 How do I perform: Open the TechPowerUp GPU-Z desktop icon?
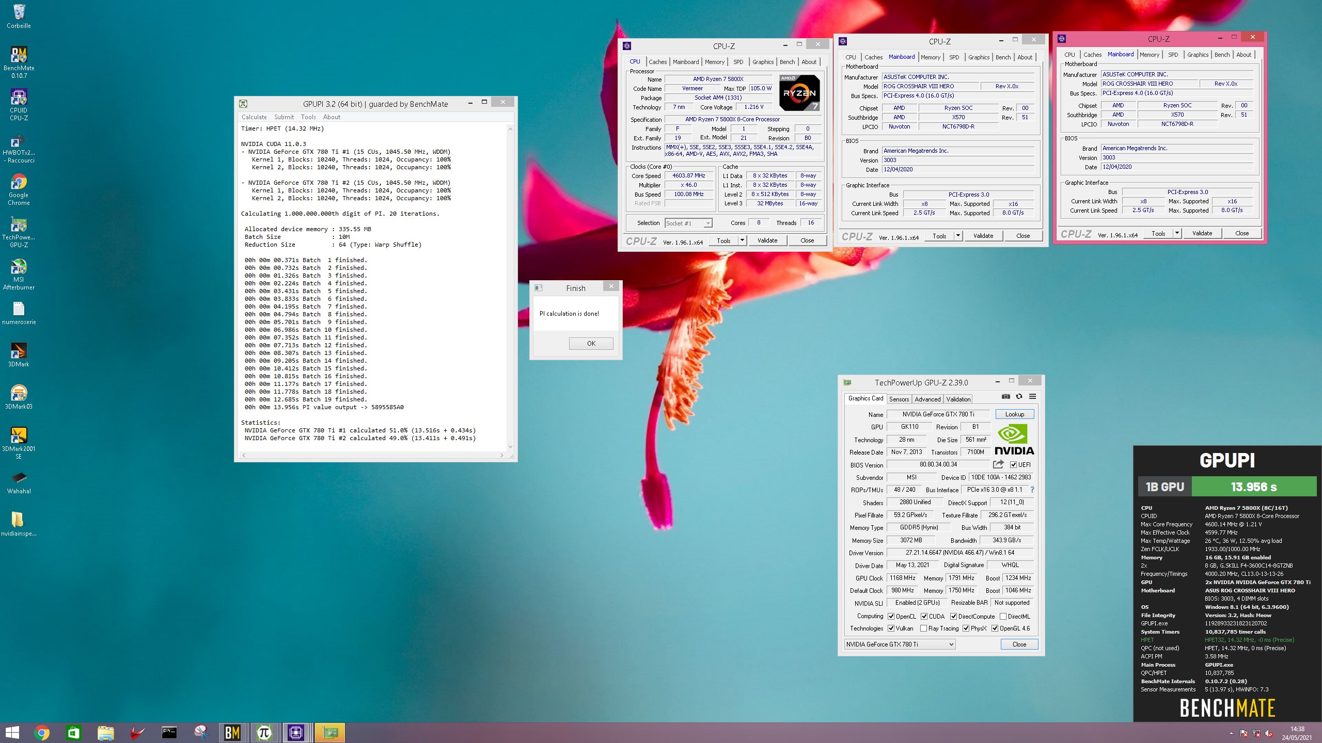point(19,232)
